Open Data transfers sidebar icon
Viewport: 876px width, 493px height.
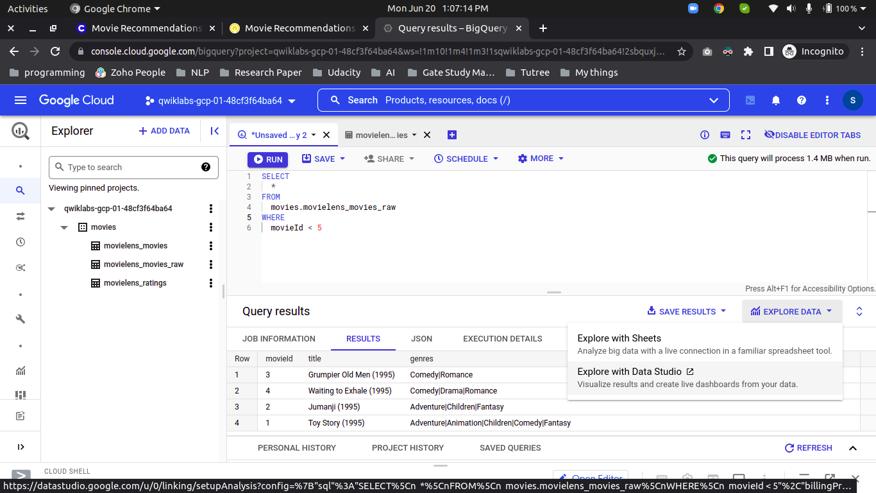[21, 216]
